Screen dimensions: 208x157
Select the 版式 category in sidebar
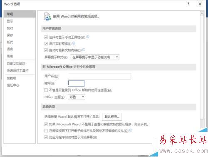point(20,42)
